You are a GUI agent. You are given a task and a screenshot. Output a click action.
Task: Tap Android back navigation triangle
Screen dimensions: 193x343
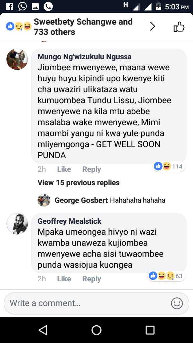pos(43,330)
